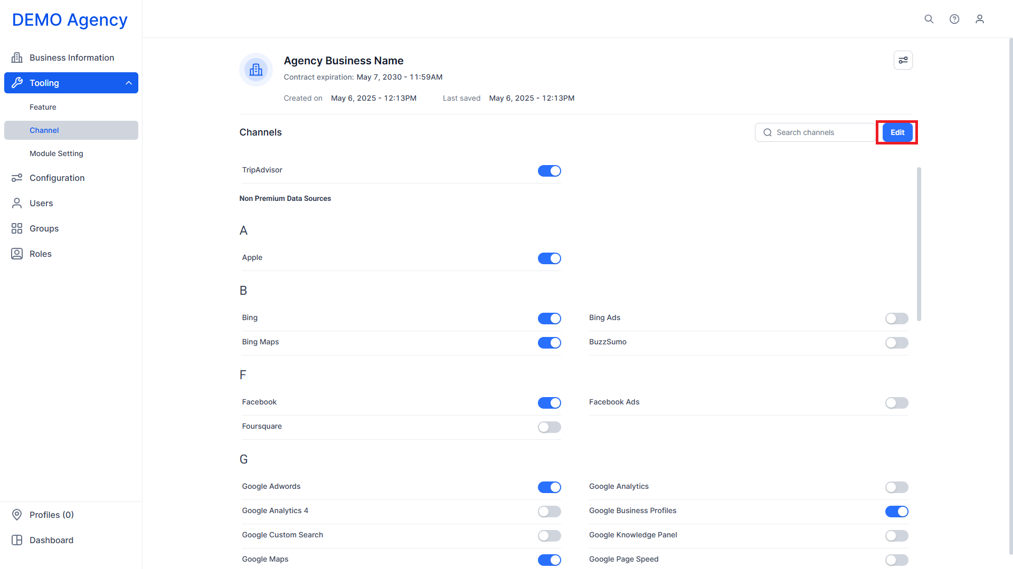The height and width of the screenshot is (569, 1013).
Task: Go to Business Information
Action: (71, 57)
